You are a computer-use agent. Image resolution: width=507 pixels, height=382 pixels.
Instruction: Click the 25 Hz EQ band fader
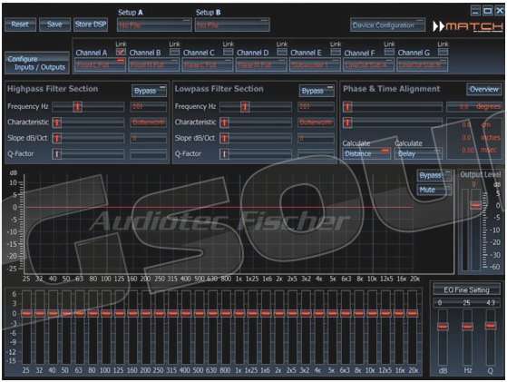(x=26, y=313)
